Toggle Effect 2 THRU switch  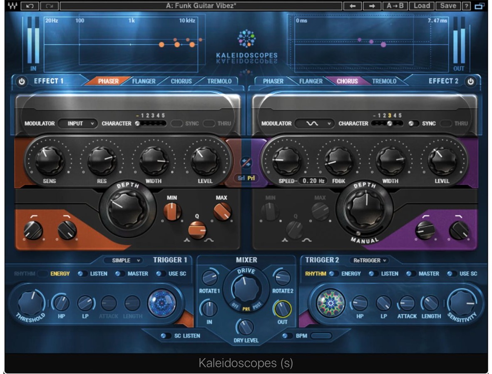(446, 123)
